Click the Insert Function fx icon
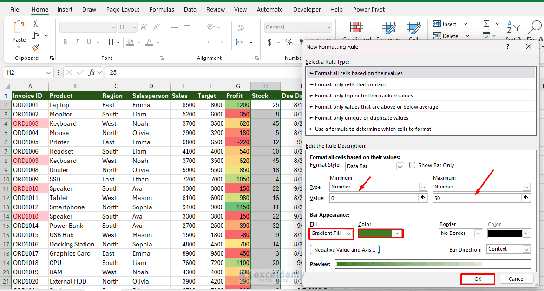544x291 pixels. pos(92,72)
